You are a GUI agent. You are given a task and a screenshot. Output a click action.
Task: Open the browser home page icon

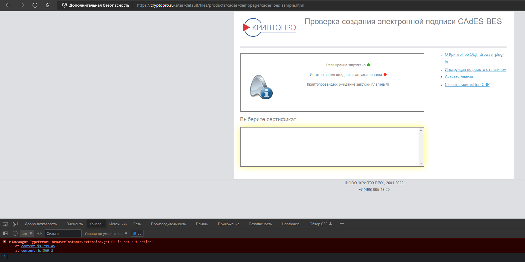[x=48, y=5]
